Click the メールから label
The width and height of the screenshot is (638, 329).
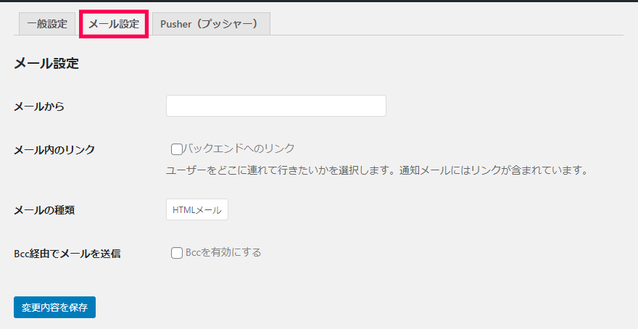pyautogui.click(x=39, y=107)
